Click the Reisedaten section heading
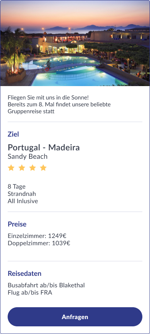 tap(24, 274)
